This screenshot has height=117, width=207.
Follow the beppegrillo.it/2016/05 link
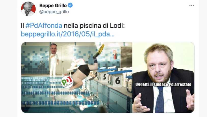68,34
